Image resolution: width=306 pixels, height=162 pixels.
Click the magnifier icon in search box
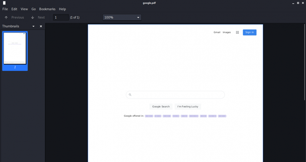pos(130,95)
